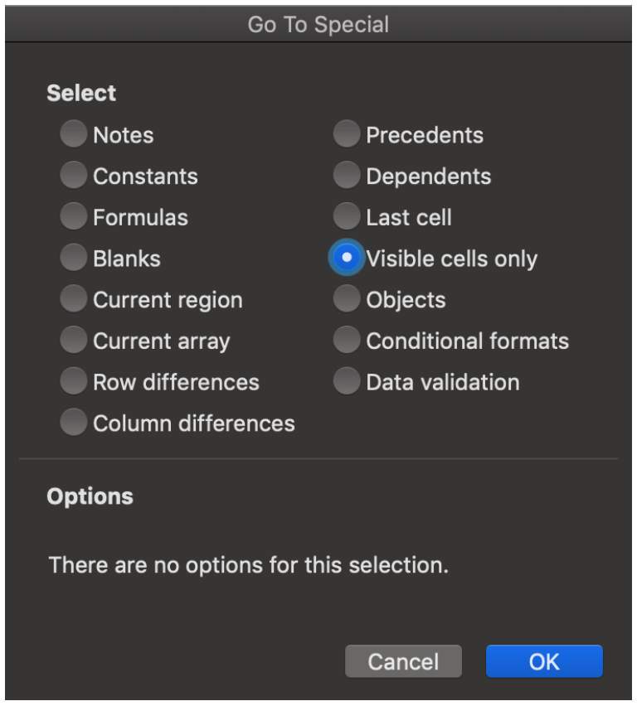Pick the Blanks option
The image size is (637, 706).
tap(74, 258)
